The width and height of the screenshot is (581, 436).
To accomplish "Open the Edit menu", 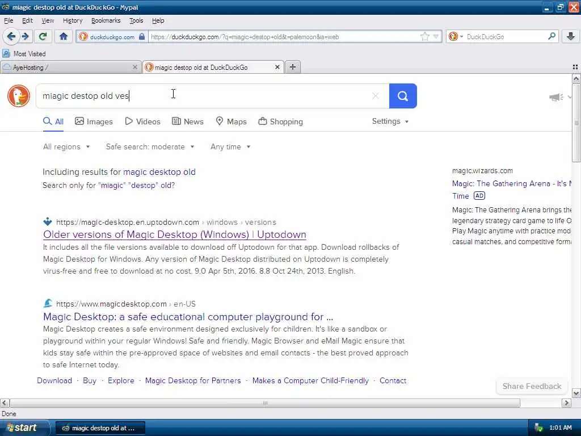I will (x=27, y=20).
